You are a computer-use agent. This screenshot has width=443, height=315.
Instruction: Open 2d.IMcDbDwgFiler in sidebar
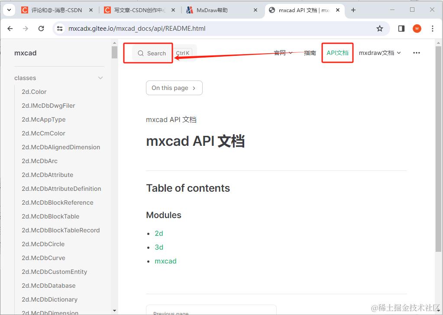pos(49,106)
